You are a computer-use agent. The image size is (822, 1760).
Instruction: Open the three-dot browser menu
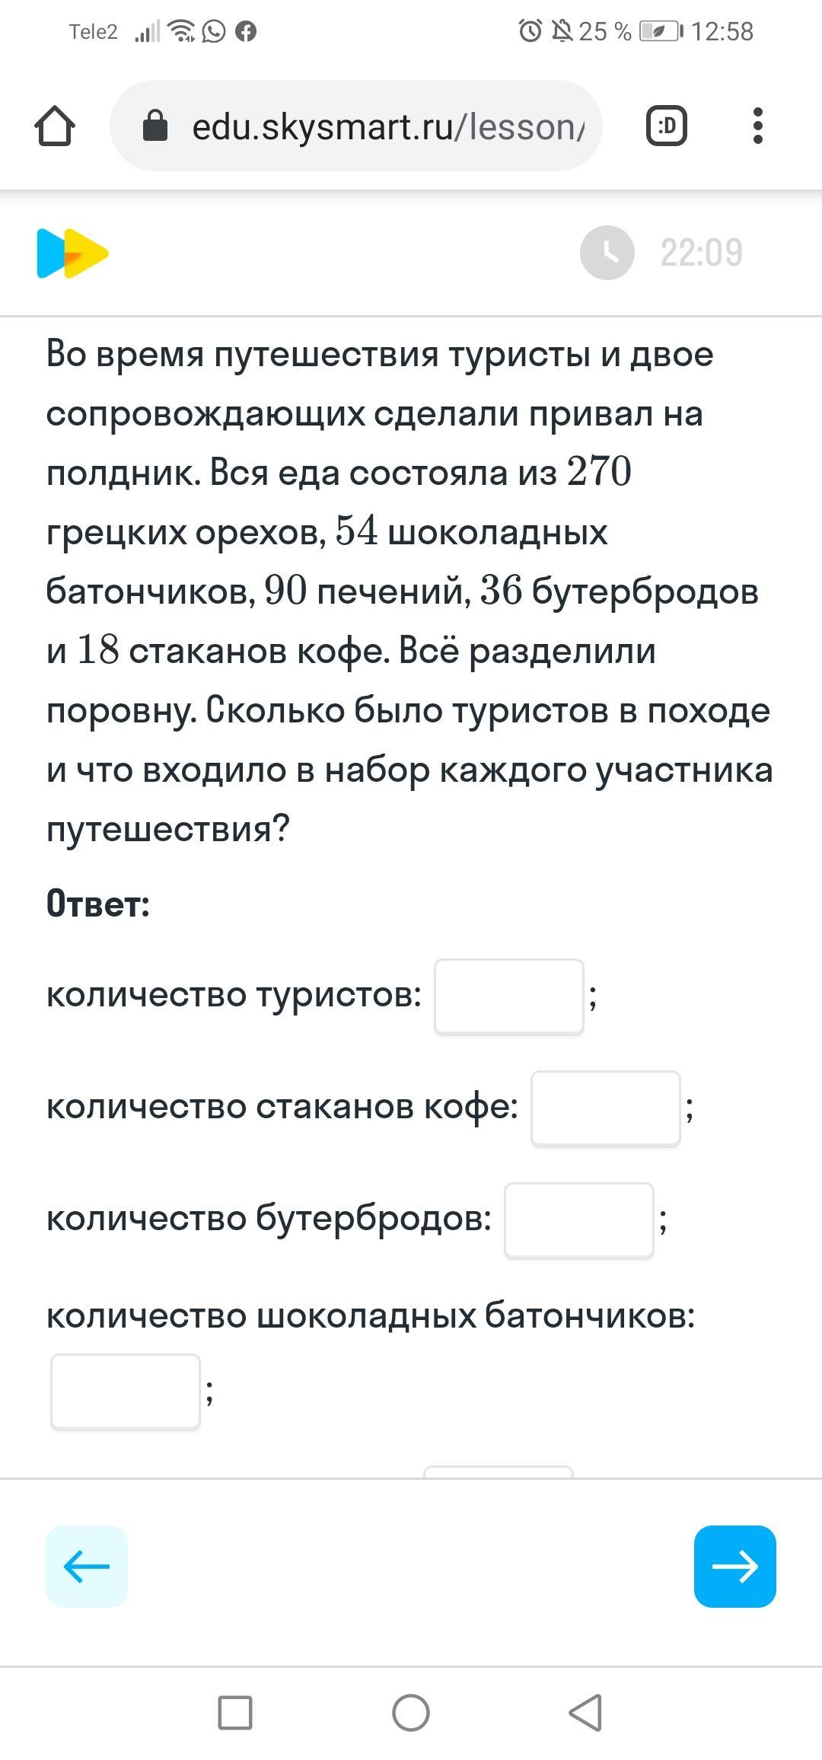757,126
